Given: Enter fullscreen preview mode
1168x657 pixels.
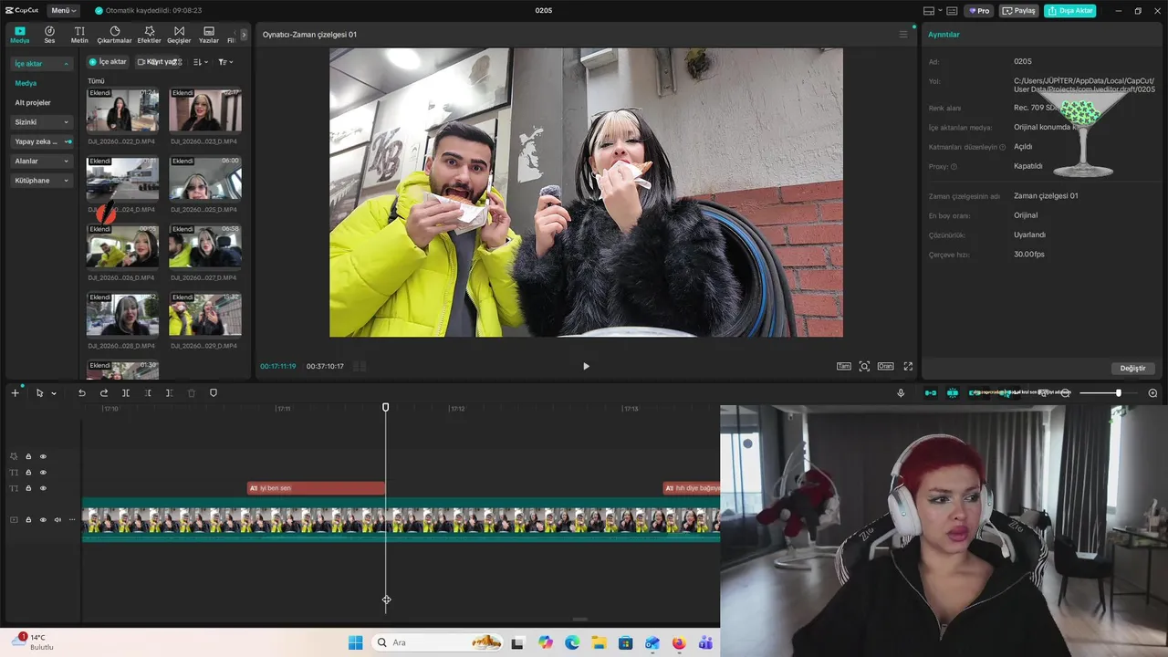Looking at the screenshot, I should click(908, 366).
